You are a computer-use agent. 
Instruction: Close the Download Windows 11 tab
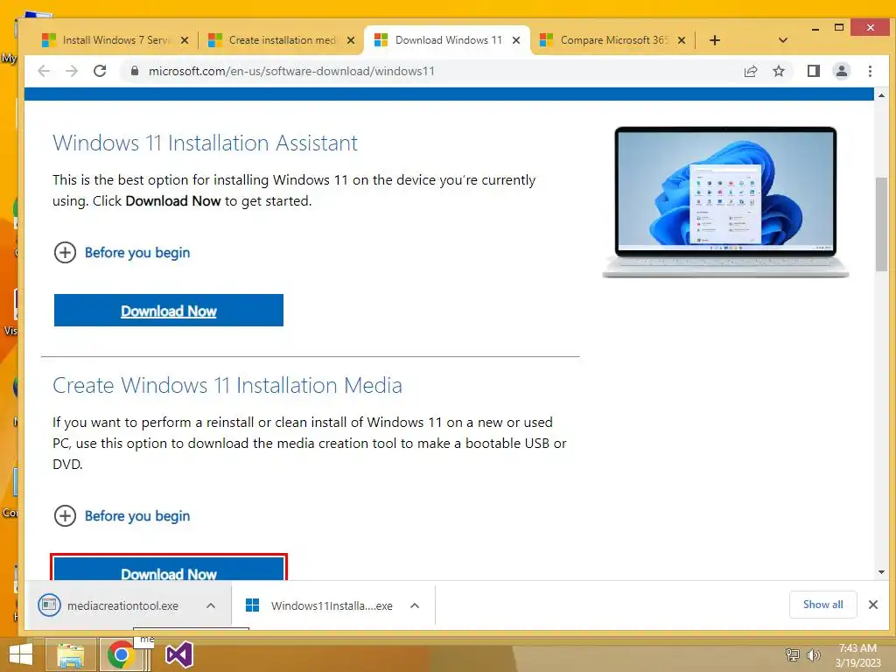pos(516,40)
